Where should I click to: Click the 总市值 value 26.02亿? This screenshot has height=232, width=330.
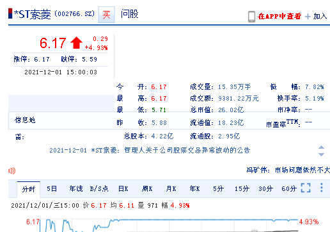point(231,110)
